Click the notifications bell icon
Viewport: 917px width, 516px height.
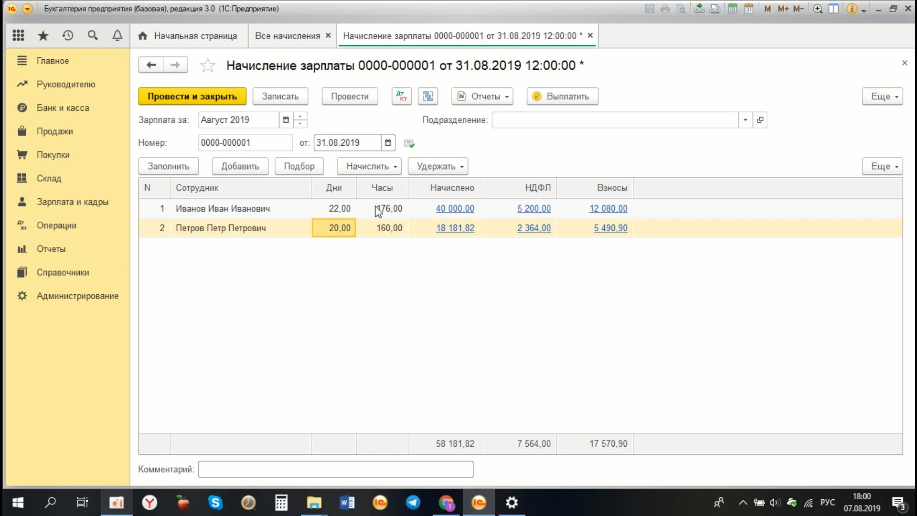point(117,35)
